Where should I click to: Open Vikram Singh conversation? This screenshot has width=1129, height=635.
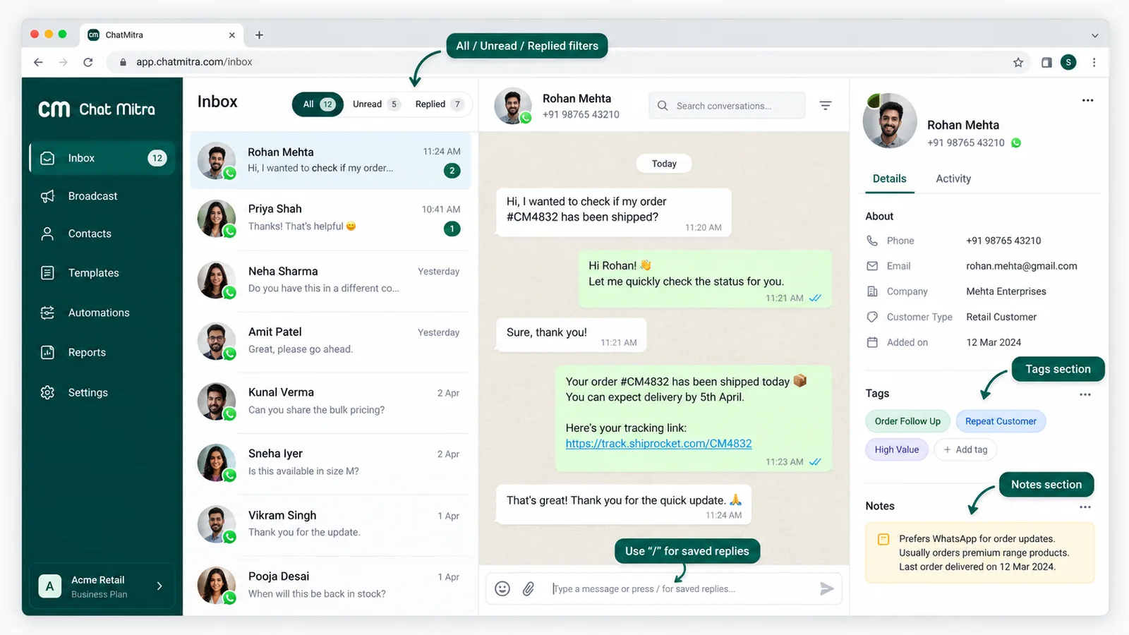tap(330, 524)
